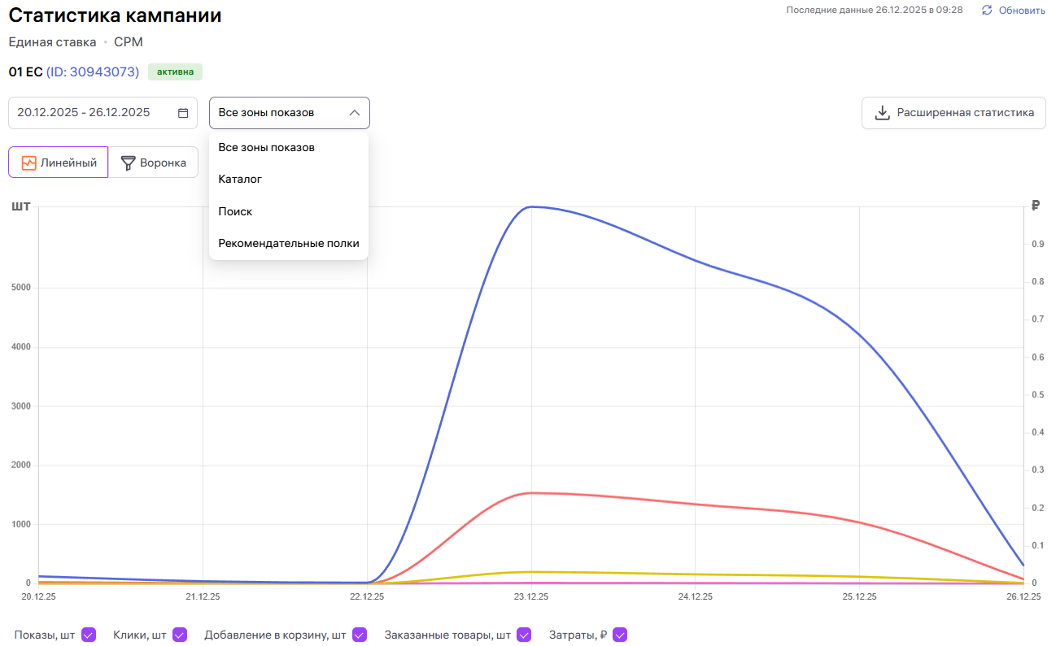Uncheck the Заказанные товары checkbox
Screen dimensions: 1056x646
click(524, 635)
